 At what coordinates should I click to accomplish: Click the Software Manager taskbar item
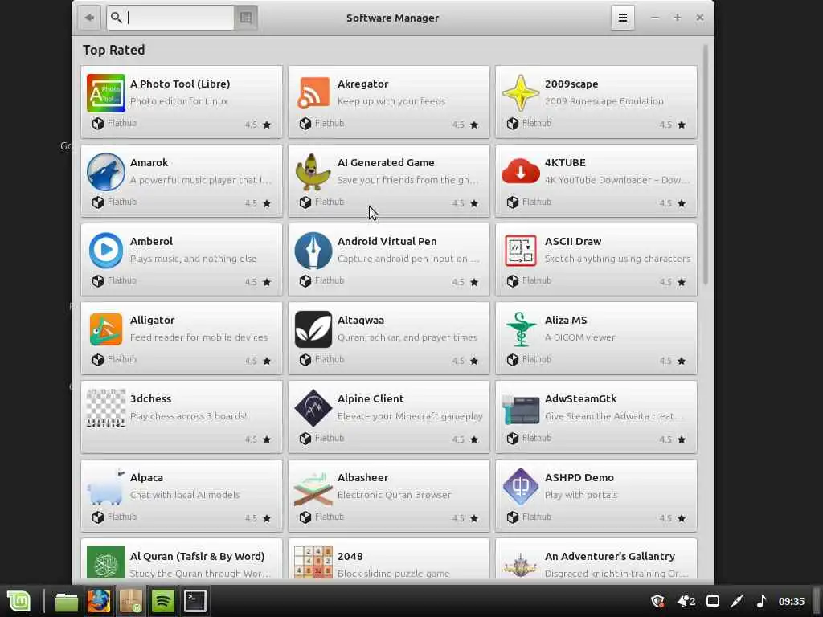131,601
